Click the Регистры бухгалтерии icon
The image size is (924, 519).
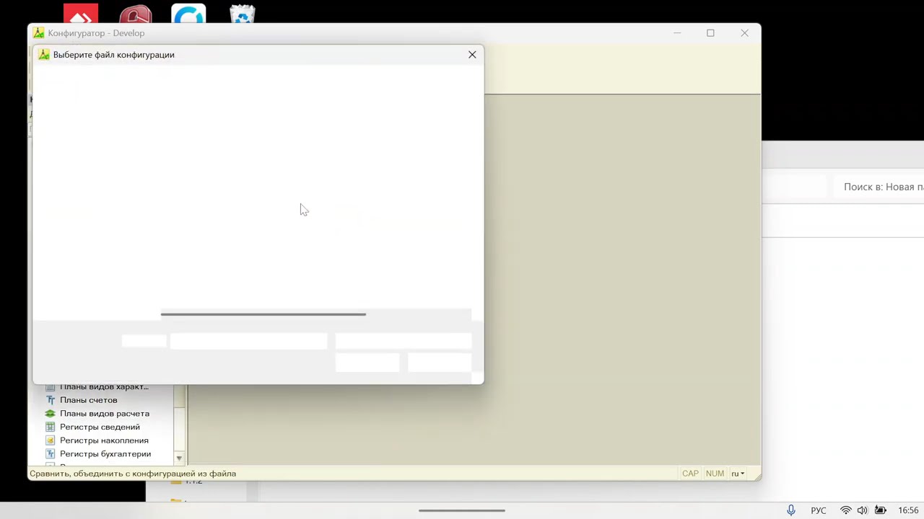[50, 454]
